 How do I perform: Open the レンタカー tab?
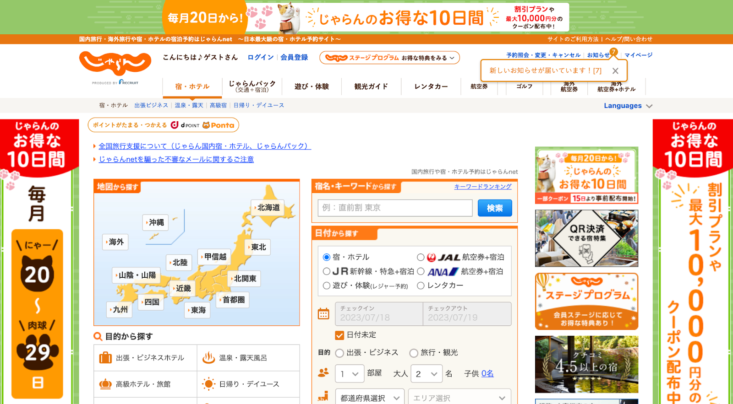coord(431,86)
